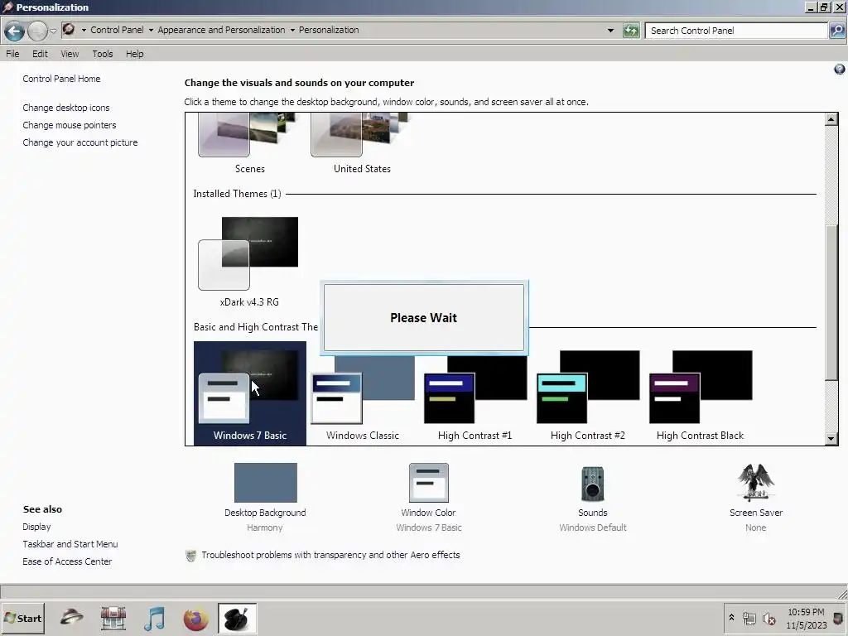This screenshot has width=848, height=636.
Task: Click the Search Control Panel field
Action: 736,31
